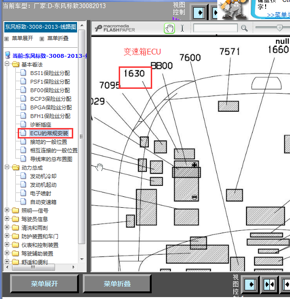Image resolution: width=290 pixels, height=299 pixels.
Task: Click the 仪表和控制装置 folder icon
Action: [16, 245]
